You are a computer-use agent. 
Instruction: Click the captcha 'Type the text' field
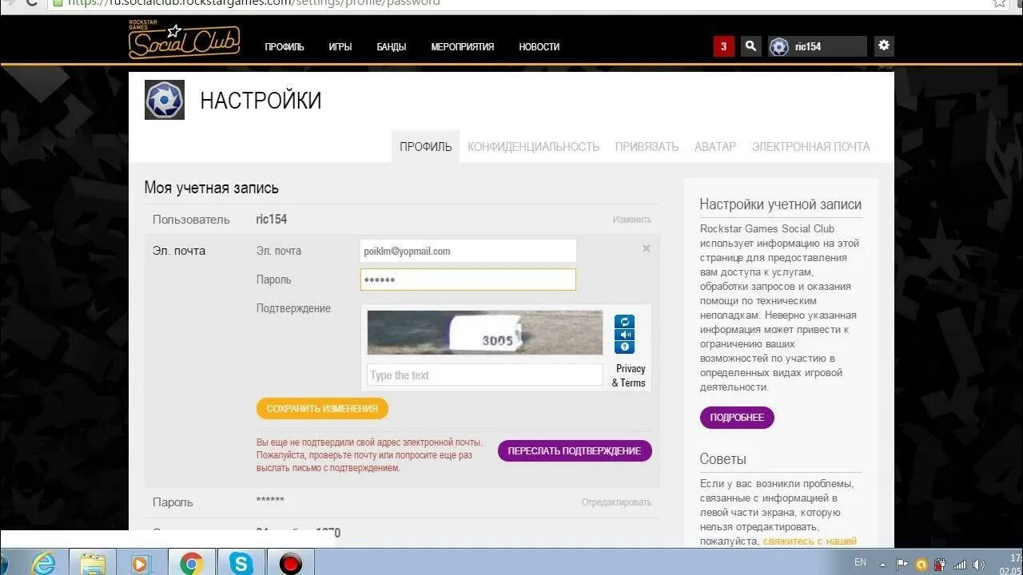(485, 375)
